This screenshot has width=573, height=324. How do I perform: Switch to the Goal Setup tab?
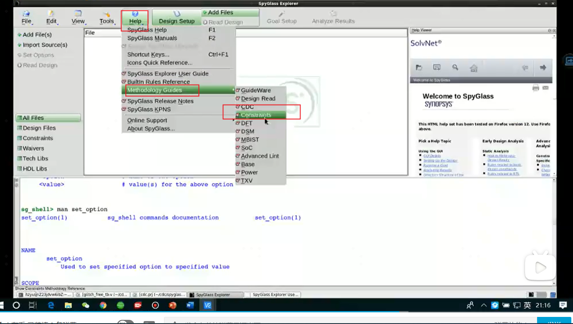point(282,18)
